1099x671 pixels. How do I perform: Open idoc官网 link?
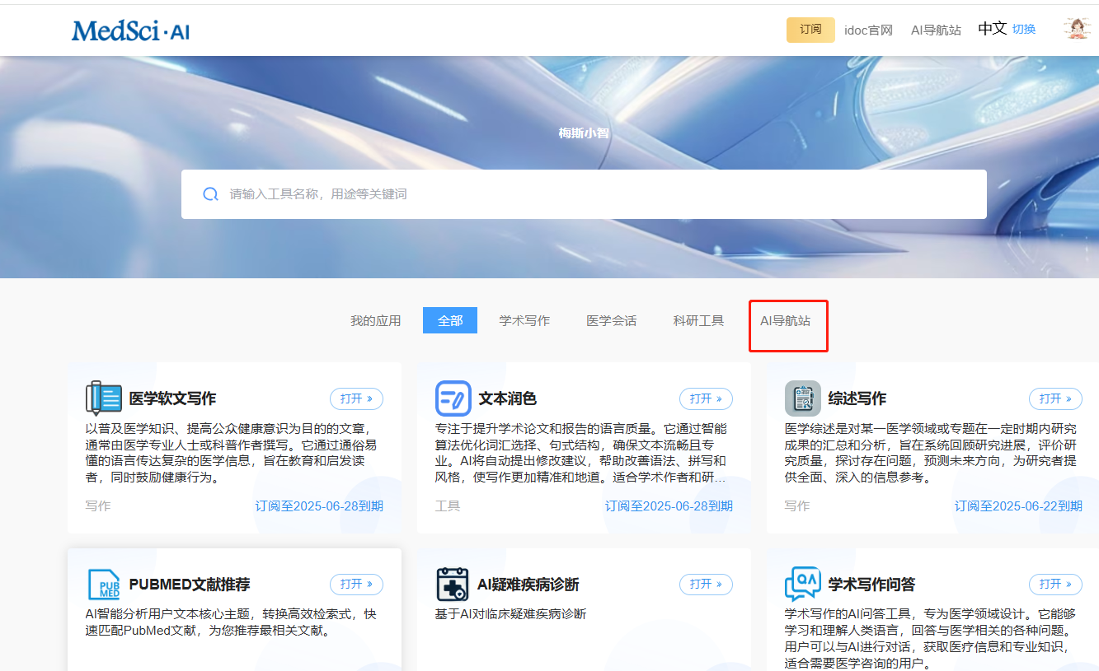point(868,30)
